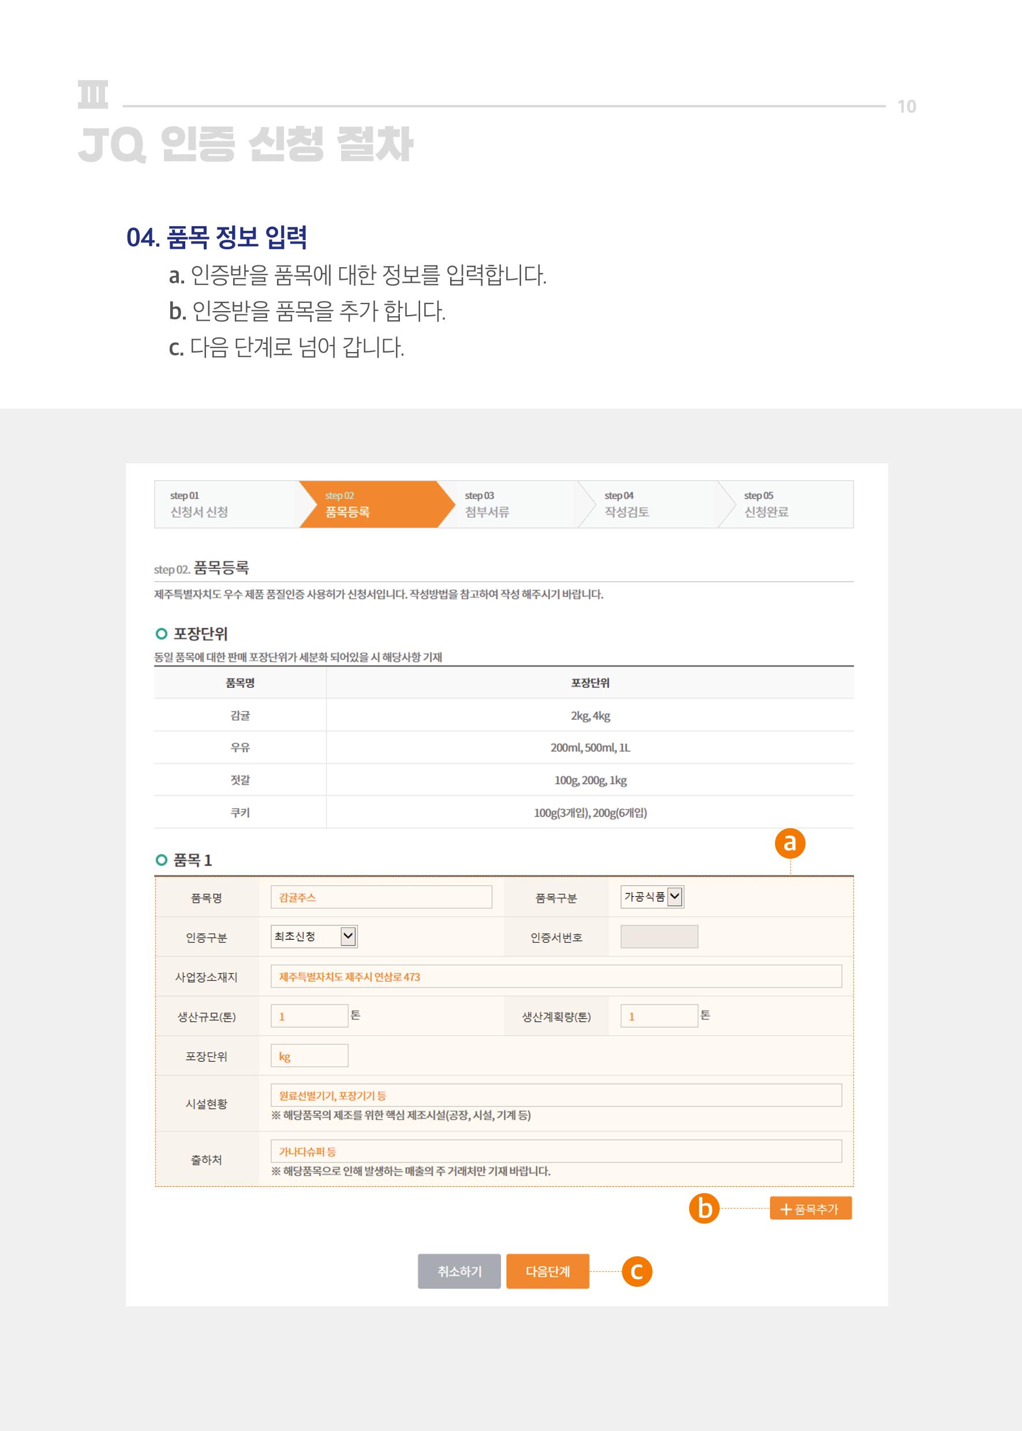Open the 인증구분 최초신청 dropdown

point(314,936)
